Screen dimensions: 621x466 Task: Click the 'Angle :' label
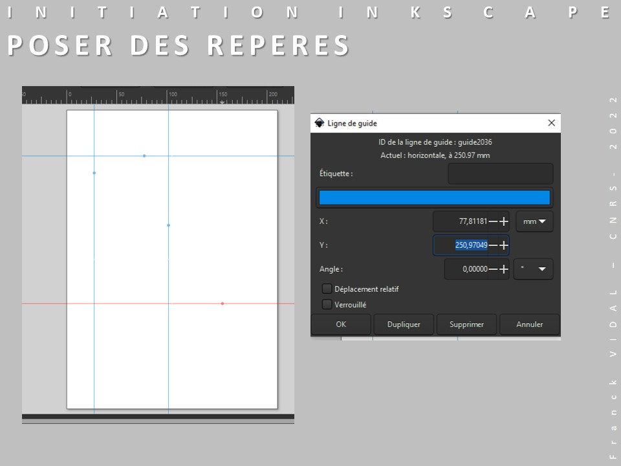[x=331, y=269]
